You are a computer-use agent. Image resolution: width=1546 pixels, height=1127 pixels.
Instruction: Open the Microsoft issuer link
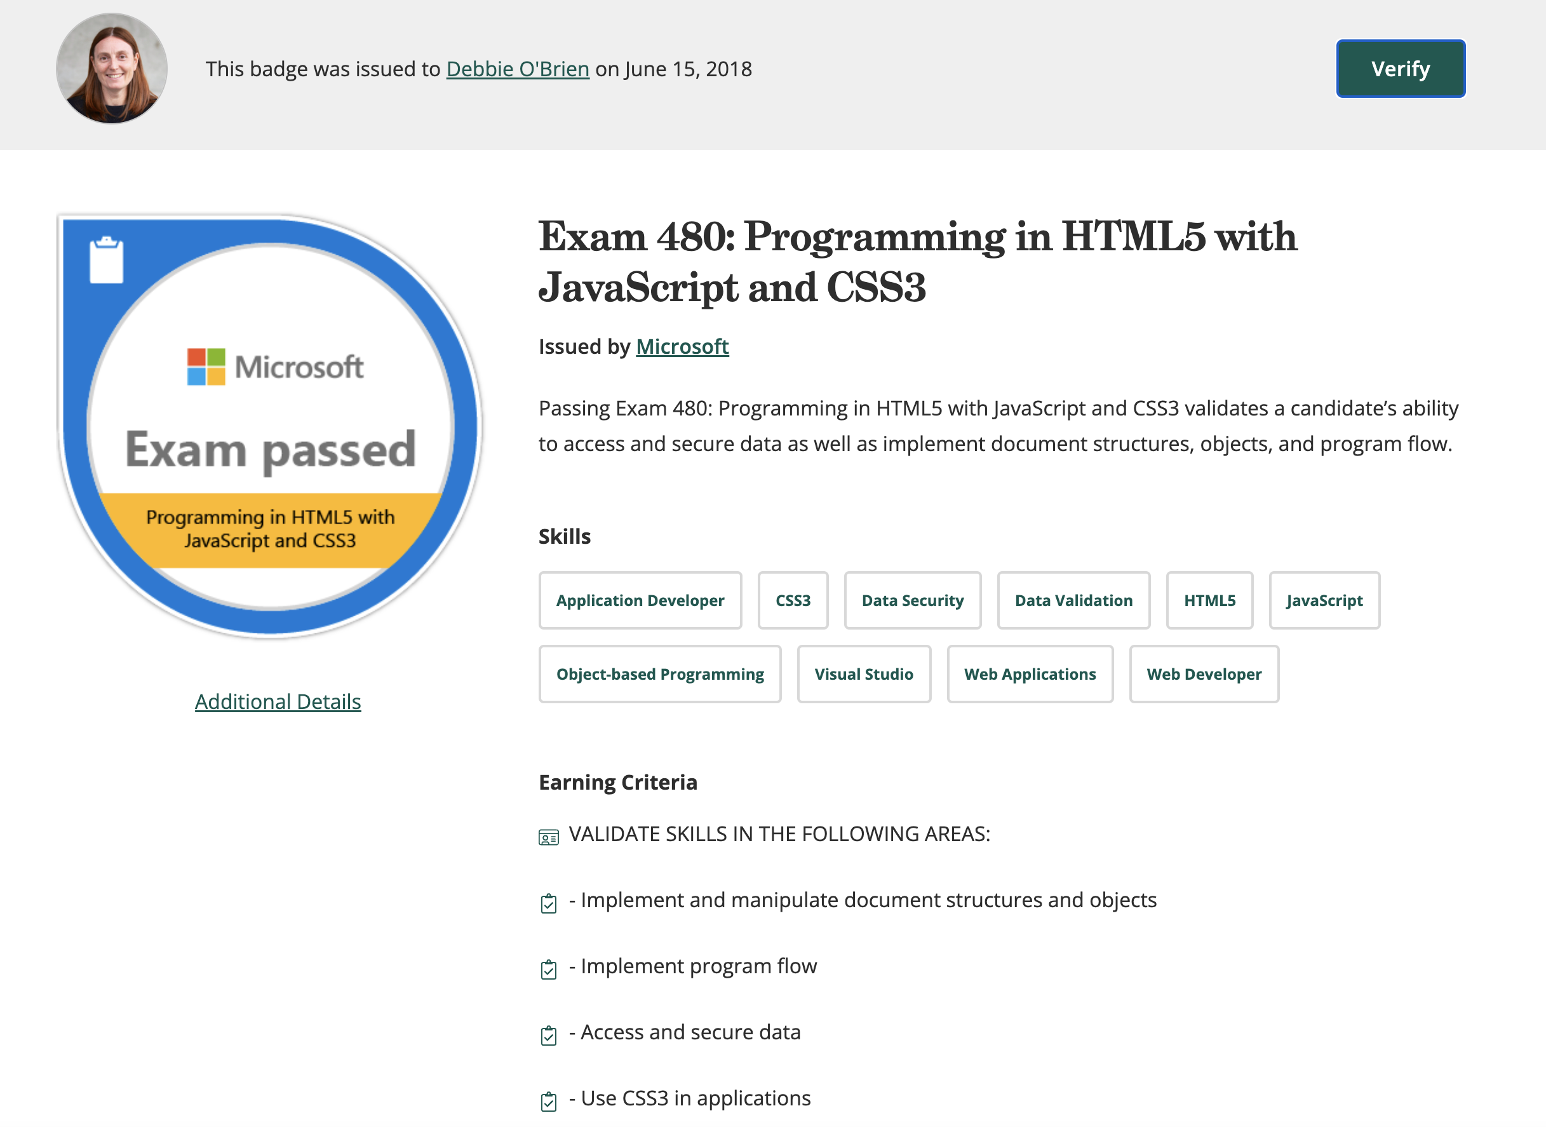pos(682,347)
